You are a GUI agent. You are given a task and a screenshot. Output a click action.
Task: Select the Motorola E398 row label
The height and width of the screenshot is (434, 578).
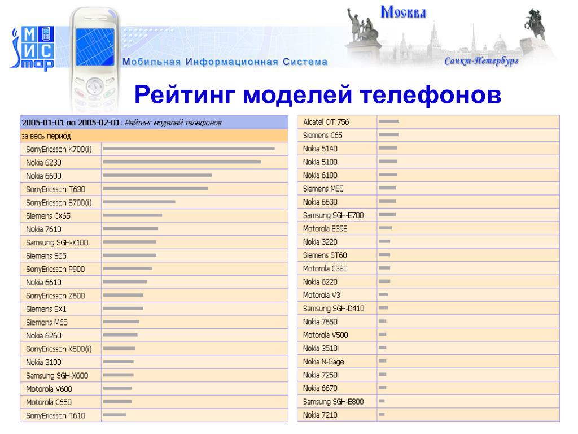point(325,228)
